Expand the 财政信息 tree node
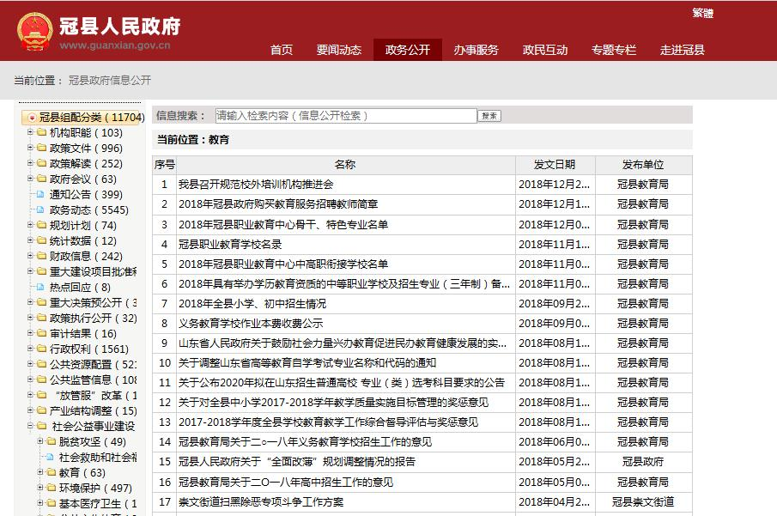Screen dimensions: 777x516 tap(30, 255)
